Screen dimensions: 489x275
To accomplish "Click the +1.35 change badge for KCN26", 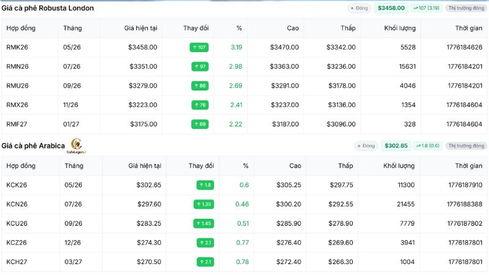I will click(204, 204).
